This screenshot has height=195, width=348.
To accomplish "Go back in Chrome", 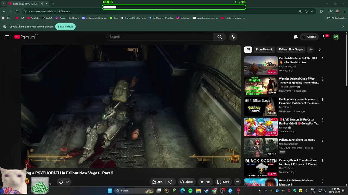I will click(x=4, y=11).
